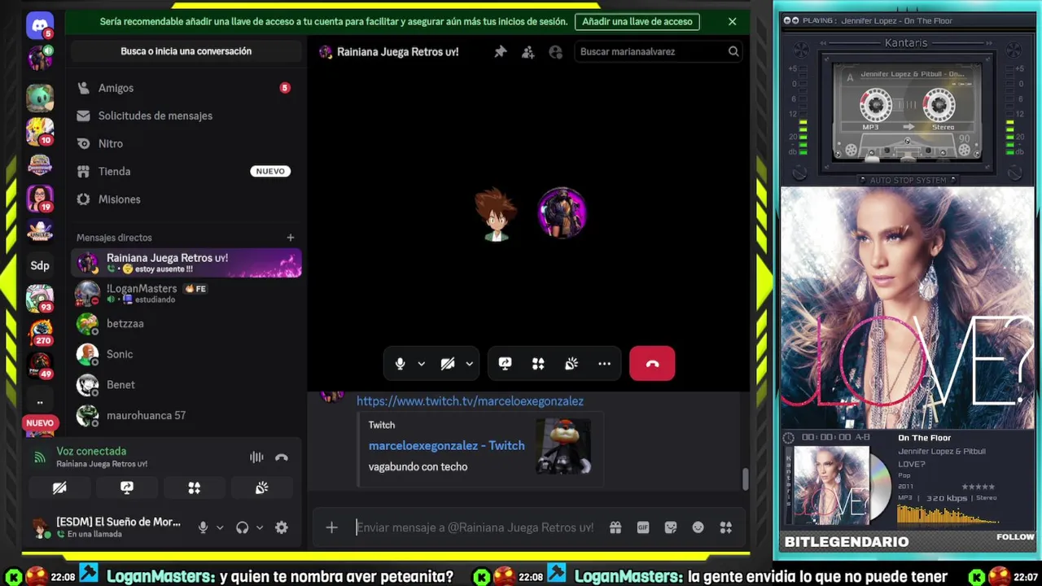Open user settings gear
This screenshot has height=586, width=1042.
point(281,527)
